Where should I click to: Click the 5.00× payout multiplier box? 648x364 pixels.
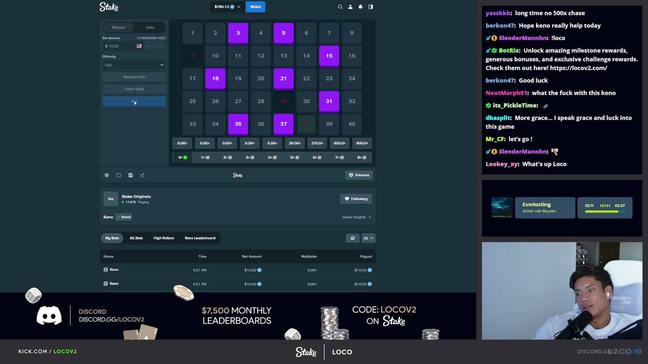[272, 143]
